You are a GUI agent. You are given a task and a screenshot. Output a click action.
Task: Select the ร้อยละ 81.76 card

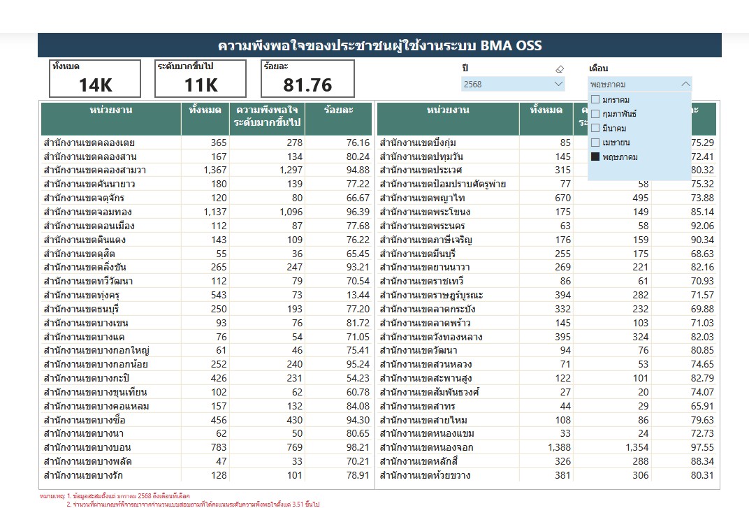[x=307, y=78]
